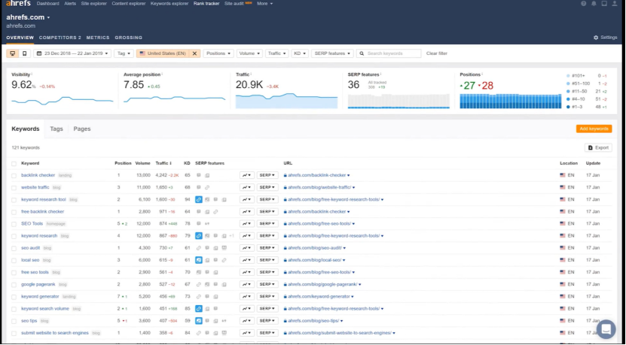
Task: Switch to the Metrics tab
Action: (98, 38)
